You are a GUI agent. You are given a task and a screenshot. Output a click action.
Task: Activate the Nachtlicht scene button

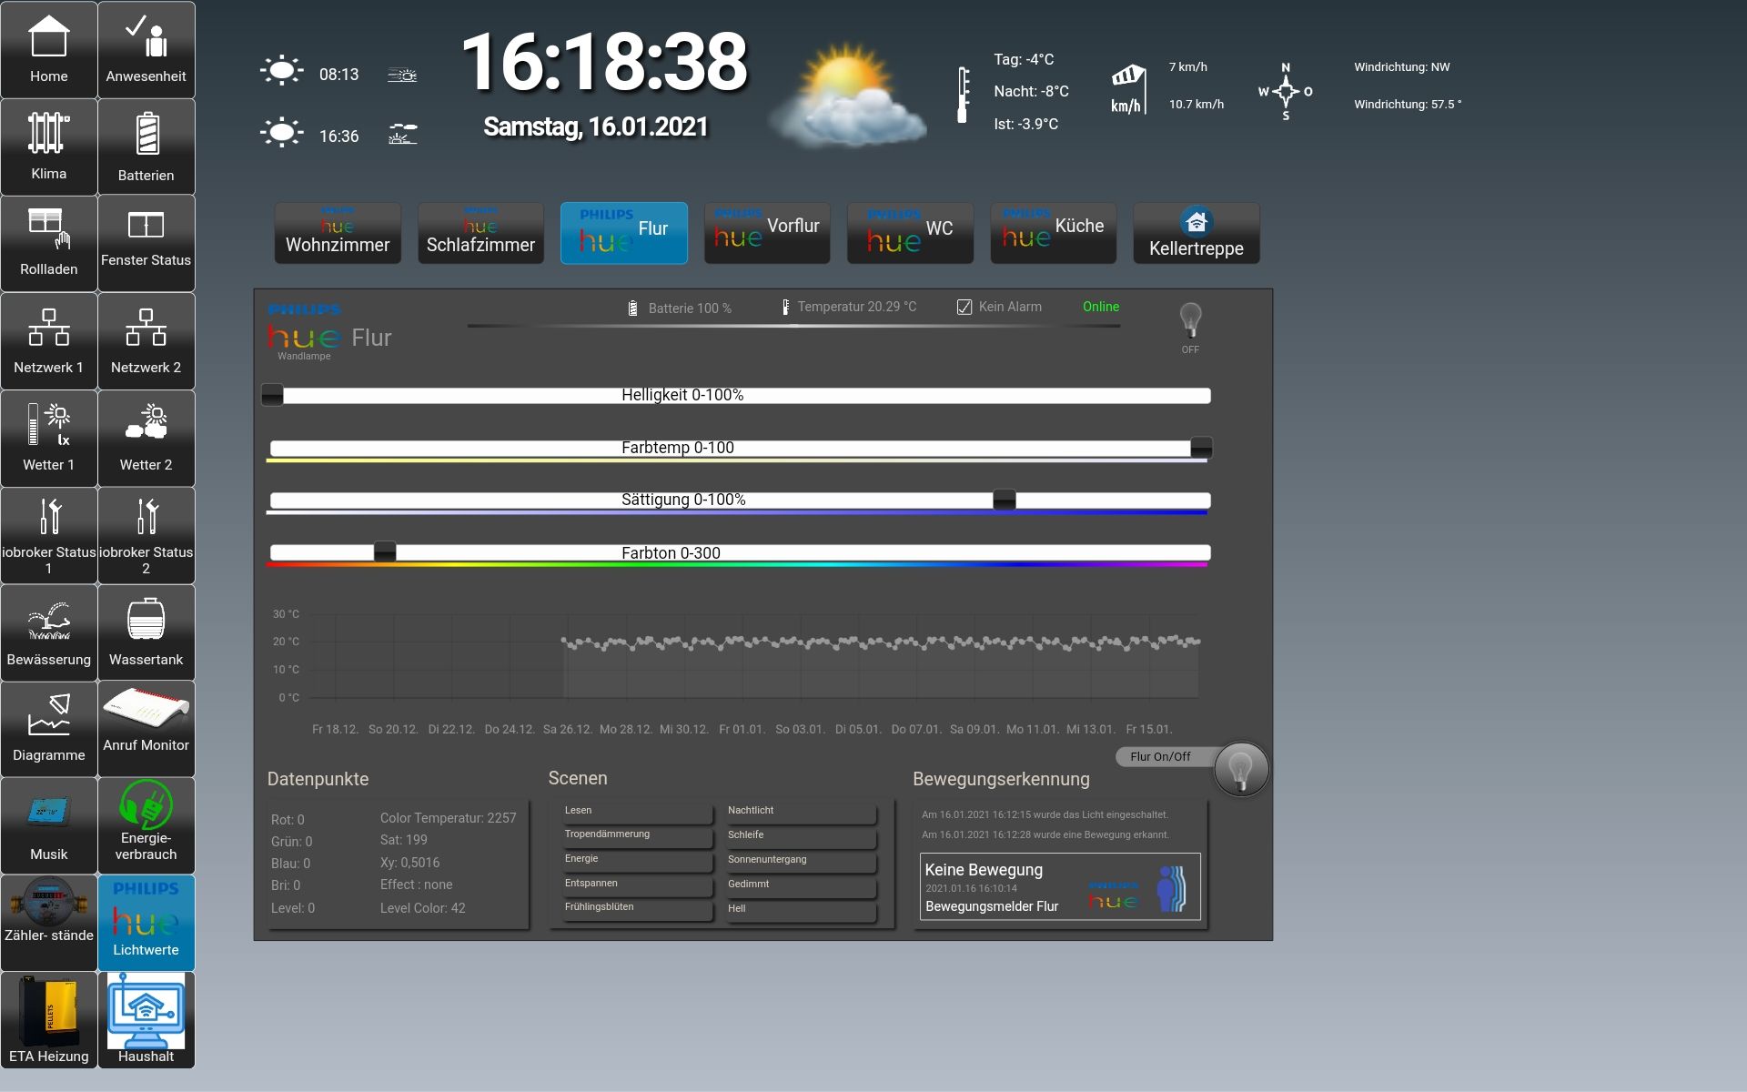pos(800,811)
